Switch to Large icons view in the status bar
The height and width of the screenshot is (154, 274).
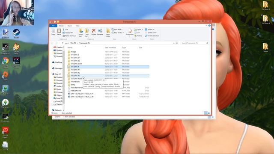coord(209,113)
